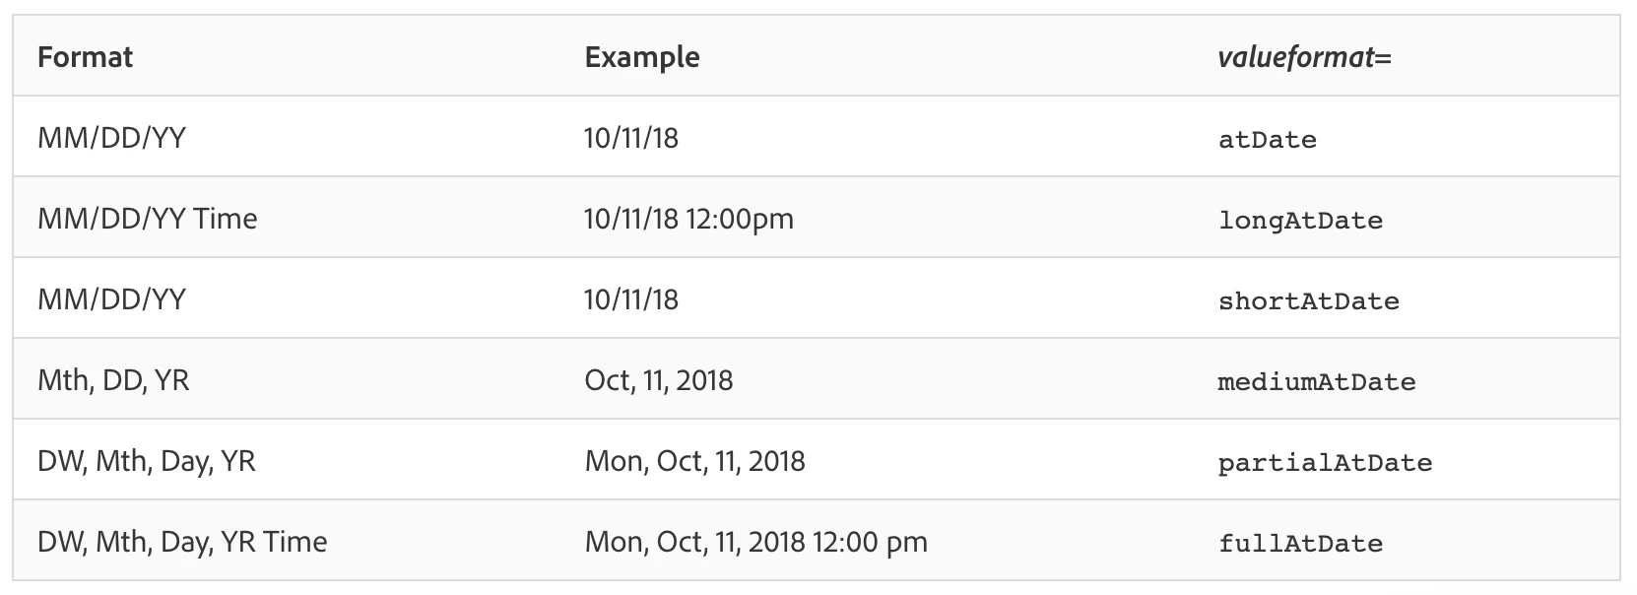The image size is (1637, 595).
Task: Click the Example column header
Action: [x=642, y=57]
